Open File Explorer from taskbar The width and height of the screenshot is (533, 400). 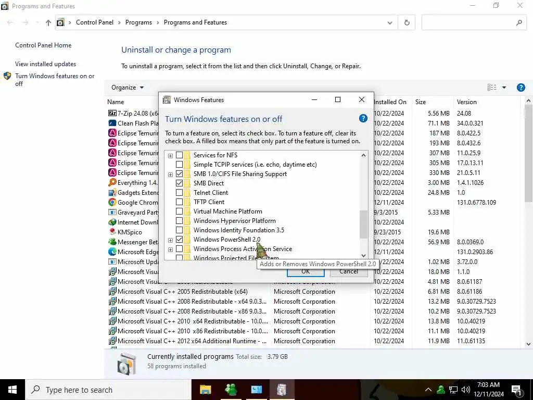tap(205, 390)
